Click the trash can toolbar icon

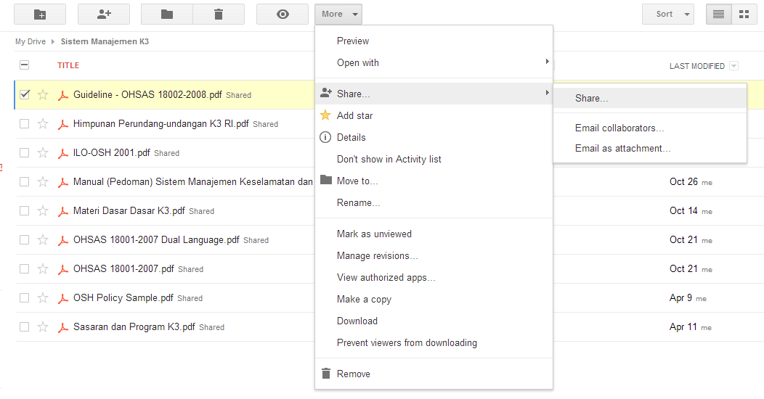[219, 14]
